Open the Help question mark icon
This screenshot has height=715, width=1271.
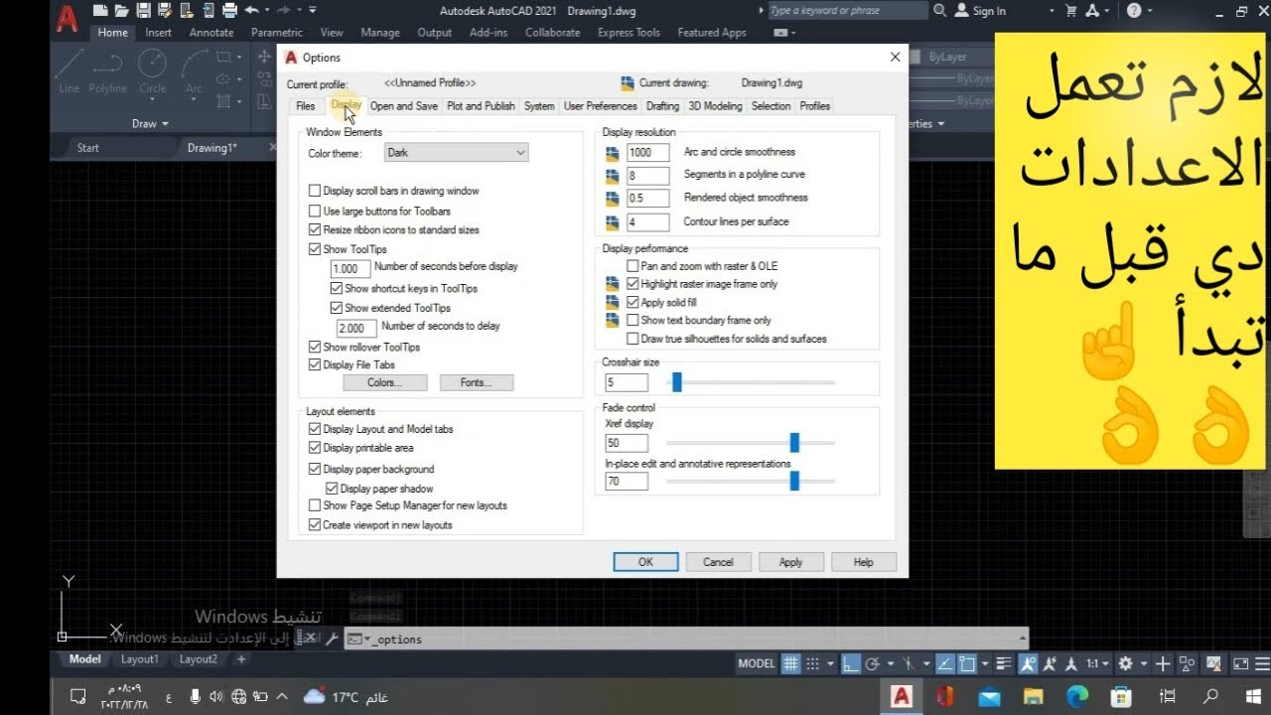click(x=1135, y=11)
